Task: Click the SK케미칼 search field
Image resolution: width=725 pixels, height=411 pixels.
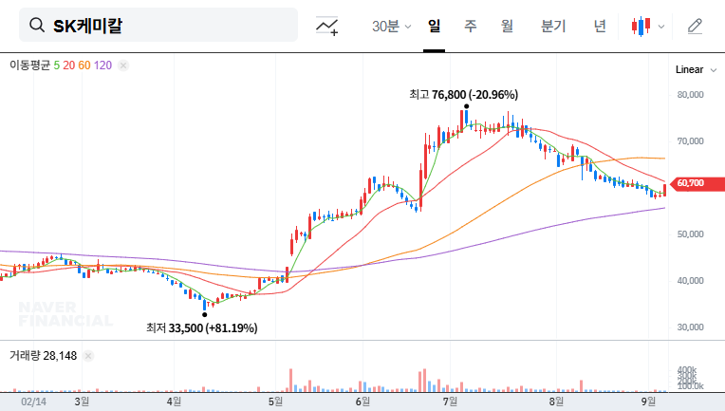Action: [158, 25]
